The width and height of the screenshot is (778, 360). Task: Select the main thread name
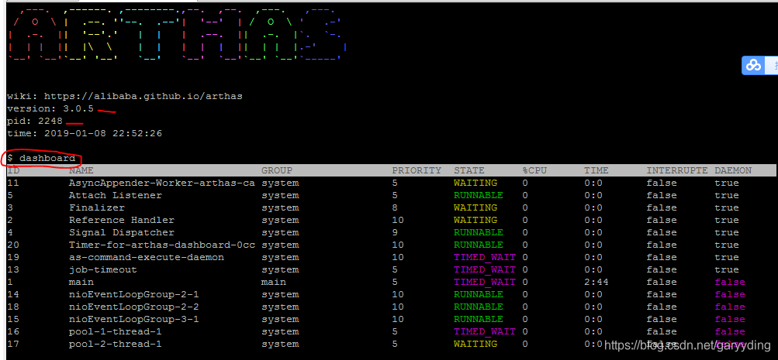[x=81, y=283]
